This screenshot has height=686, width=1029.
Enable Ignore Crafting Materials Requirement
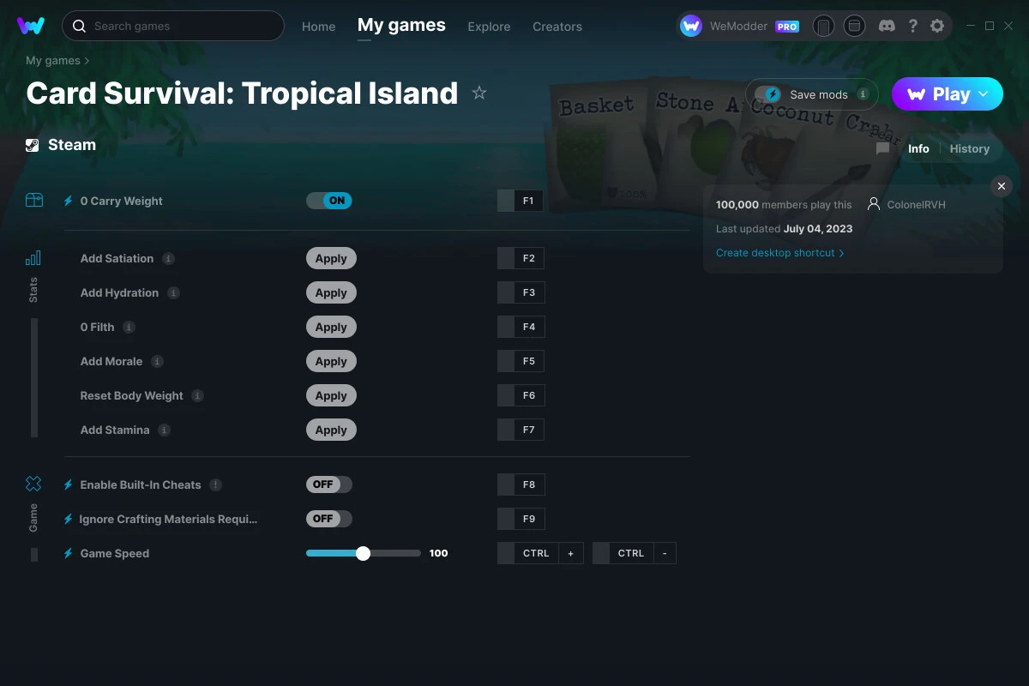pos(328,518)
